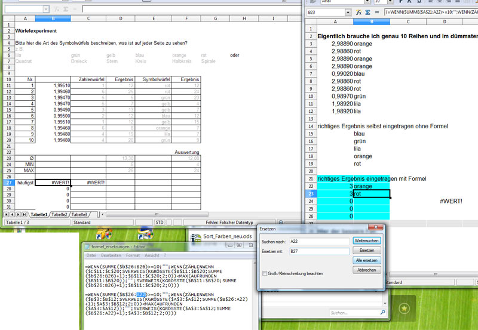The width and height of the screenshot is (478, 330).
Task: Open the ? help menu in the Editor
Action: coord(165,255)
